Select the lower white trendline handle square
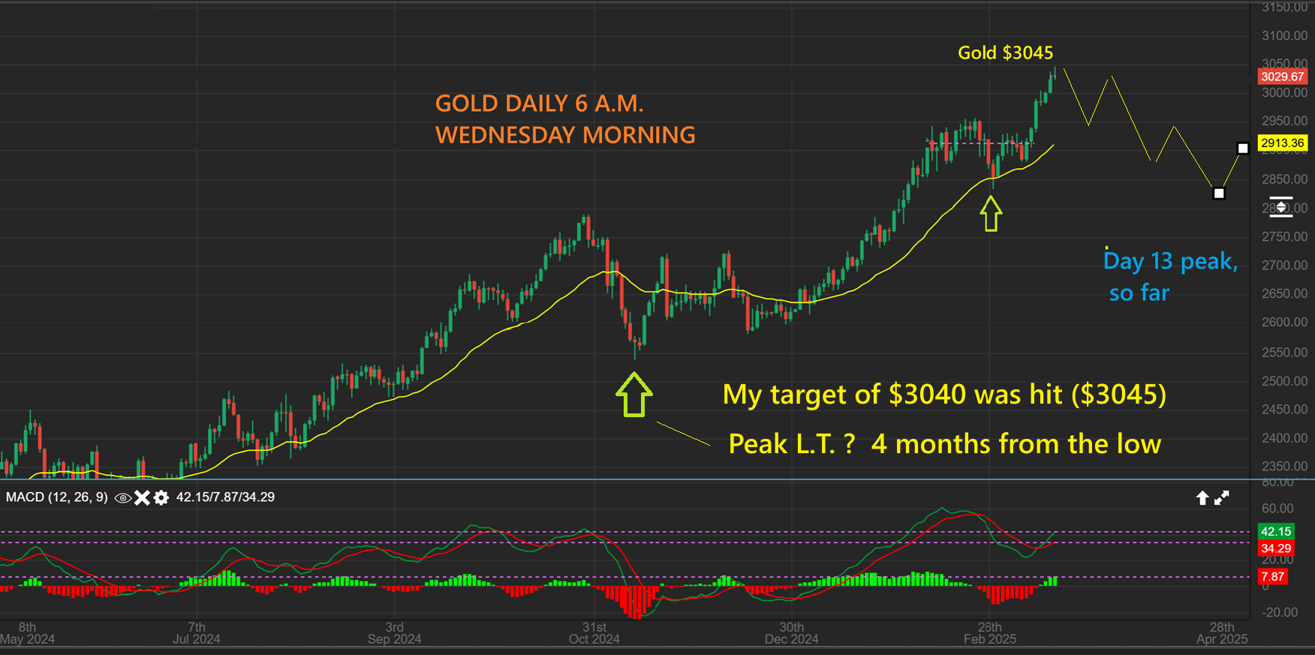This screenshot has height=655, width=1315. pyautogui.click(x=1219, y=194)
